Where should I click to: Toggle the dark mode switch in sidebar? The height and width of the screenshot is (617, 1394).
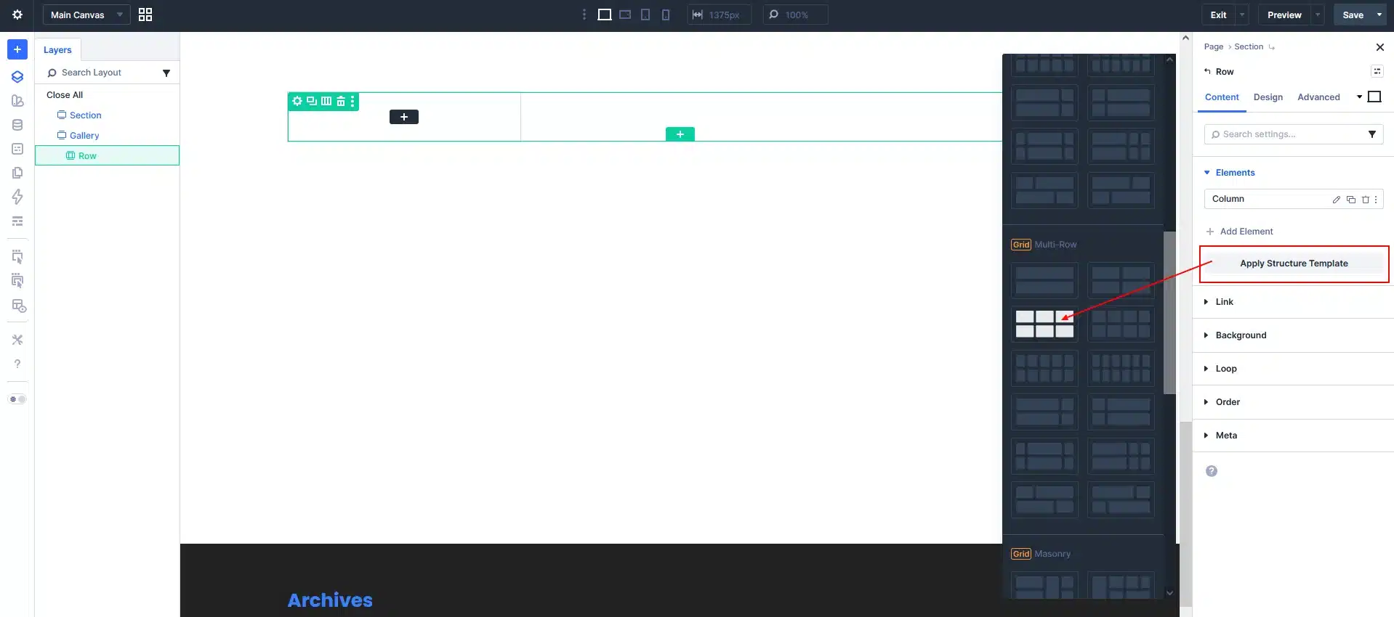pos(17,399)
